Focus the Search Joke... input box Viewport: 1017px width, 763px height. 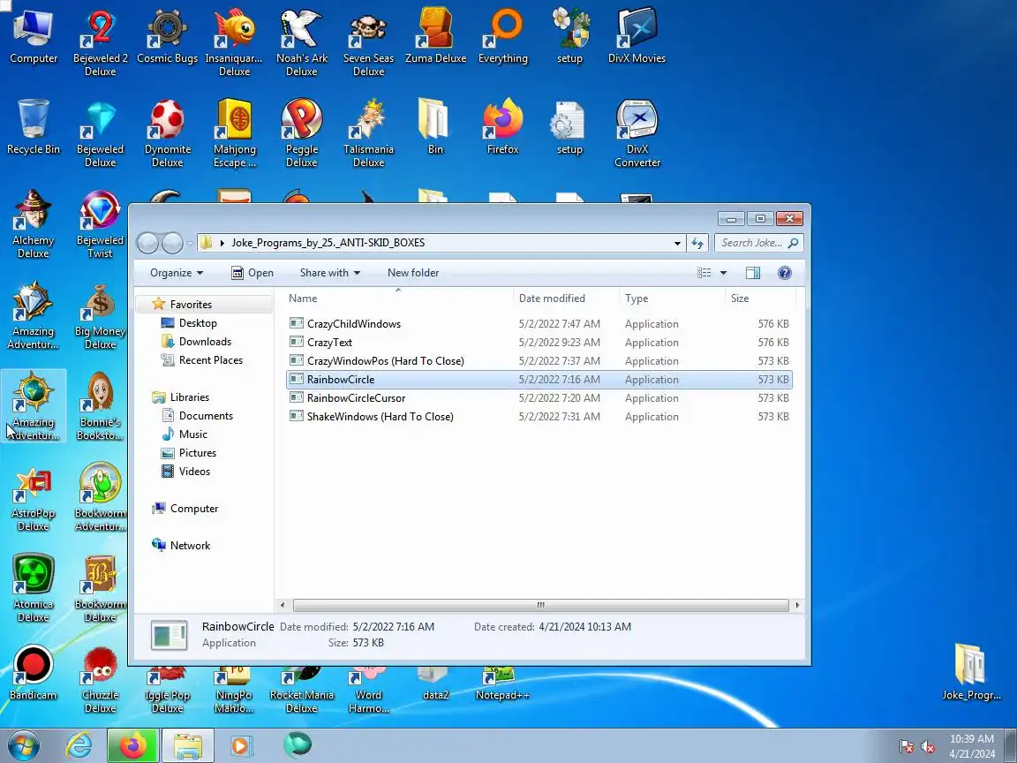tap(752, 243)
